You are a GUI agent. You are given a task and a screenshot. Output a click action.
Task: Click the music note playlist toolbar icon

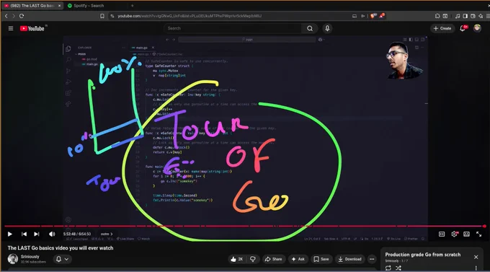(x=458, y=16)
